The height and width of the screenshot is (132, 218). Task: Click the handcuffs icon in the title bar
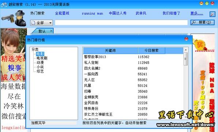[4, 5]
